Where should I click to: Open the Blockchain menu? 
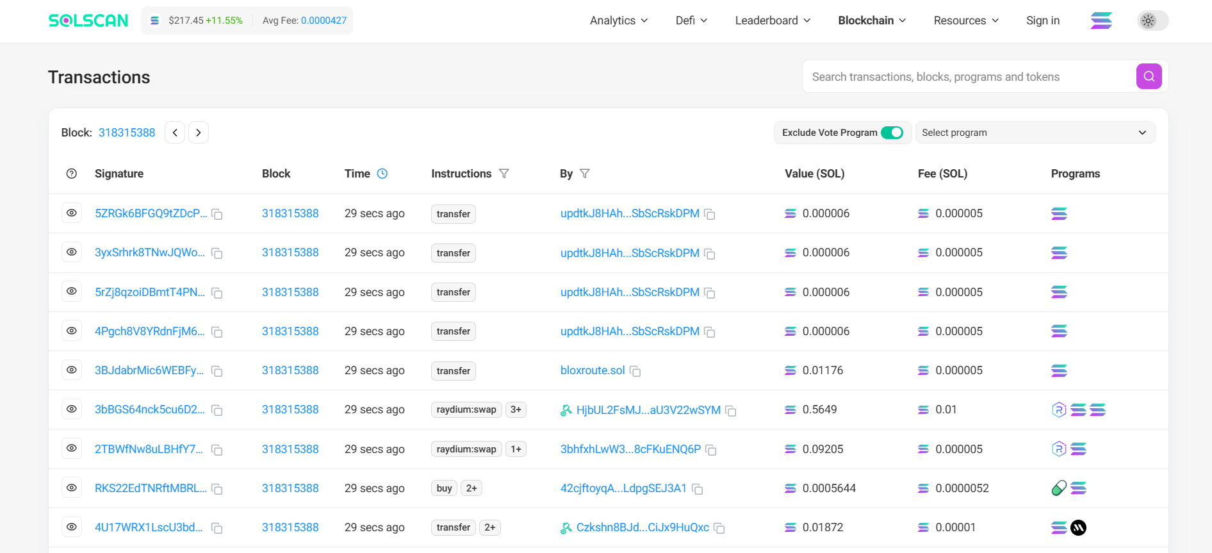(871, 21)
